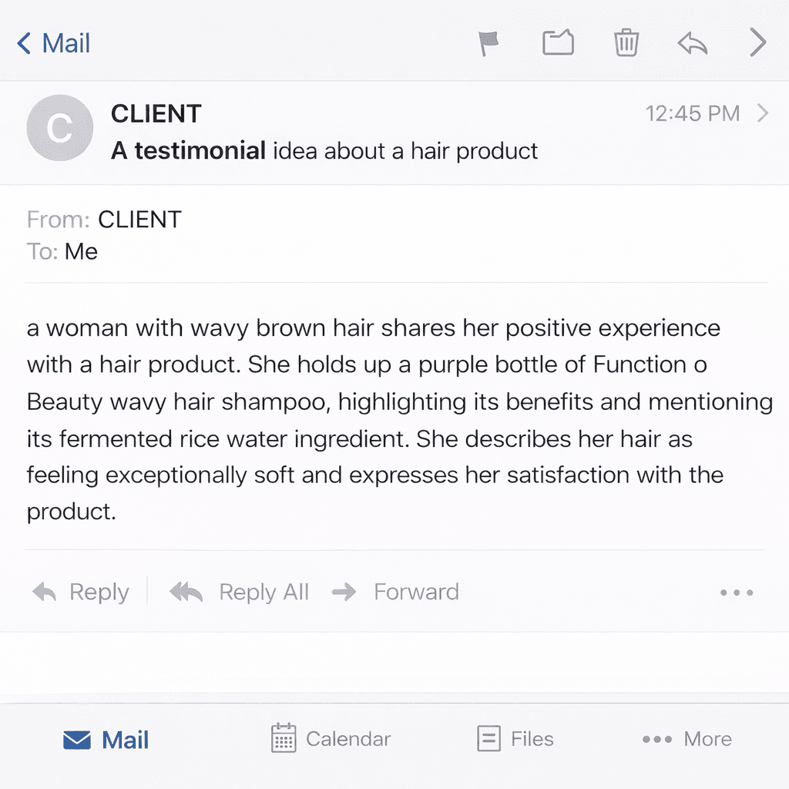Open the three-dot actions menu below message

pyautogui.click(x=736, y=593)
